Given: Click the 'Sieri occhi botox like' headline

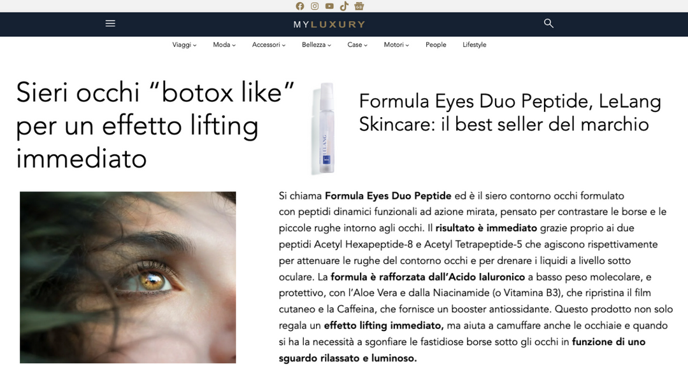Looking at the screenshot, I should pyautogui.click(x=155, y=125).
